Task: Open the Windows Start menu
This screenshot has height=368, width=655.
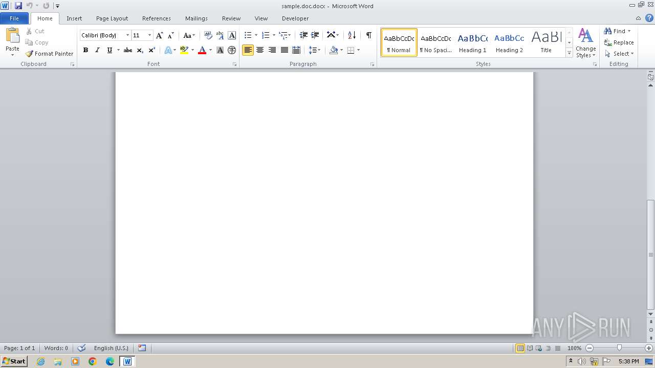Action: point(14,361)
